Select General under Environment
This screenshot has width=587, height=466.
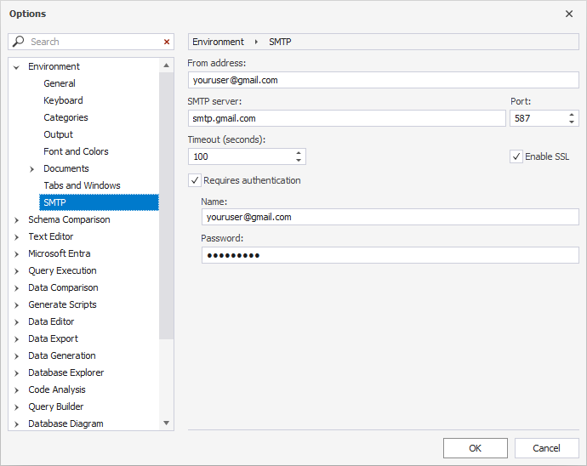click(60, 83)
